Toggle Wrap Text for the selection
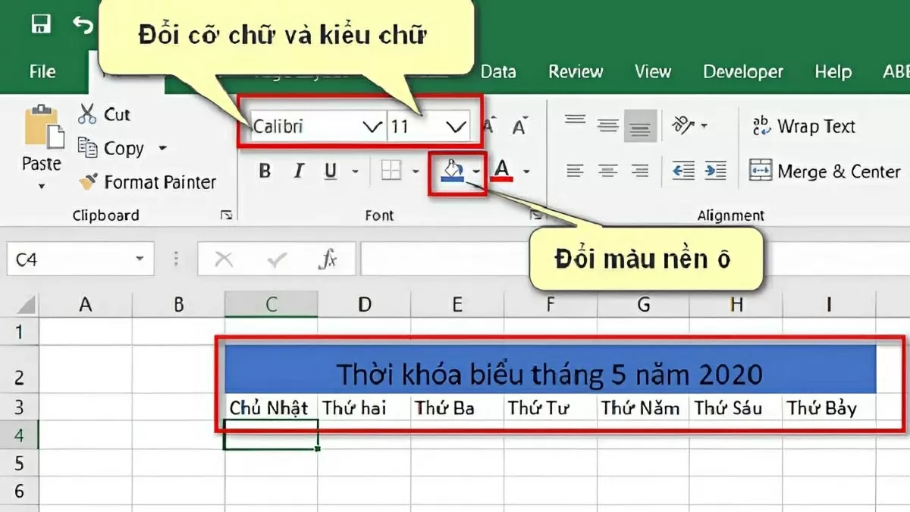910x512 pixels. coord(804,126)
